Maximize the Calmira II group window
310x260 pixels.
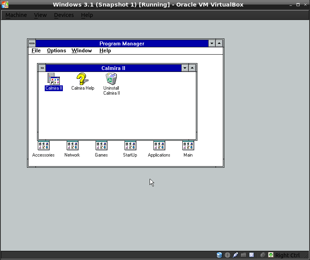pos(192,68)
